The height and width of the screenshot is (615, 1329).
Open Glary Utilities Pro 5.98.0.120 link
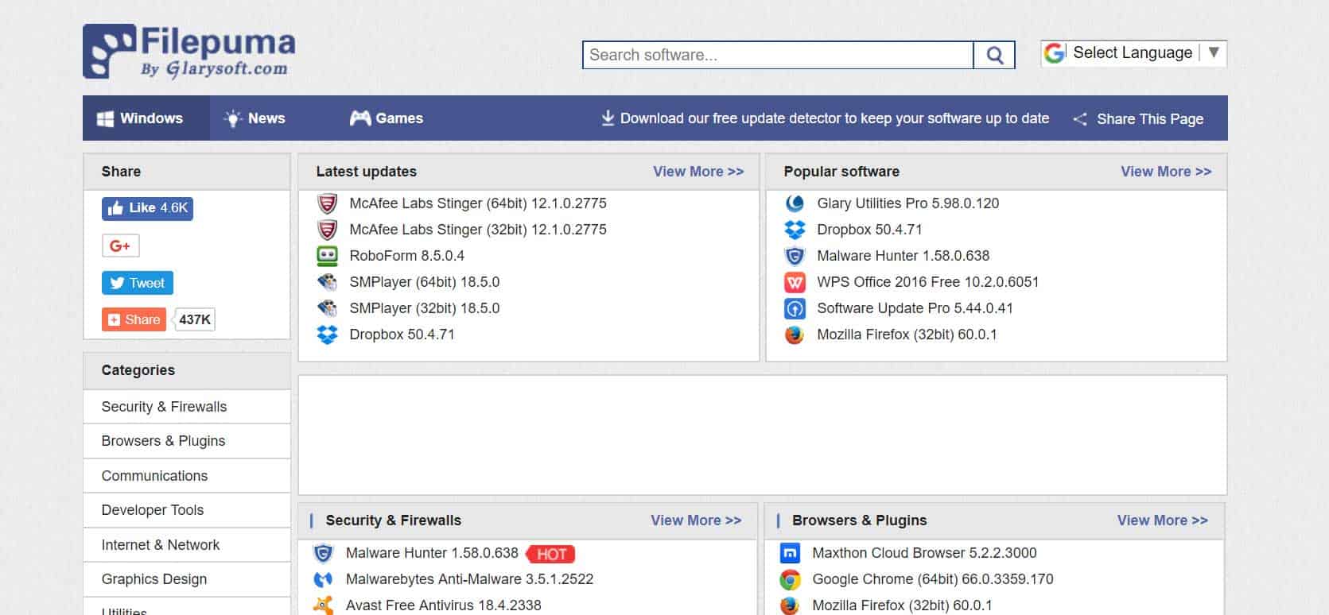pyautogui.click(x=907, y=203)
